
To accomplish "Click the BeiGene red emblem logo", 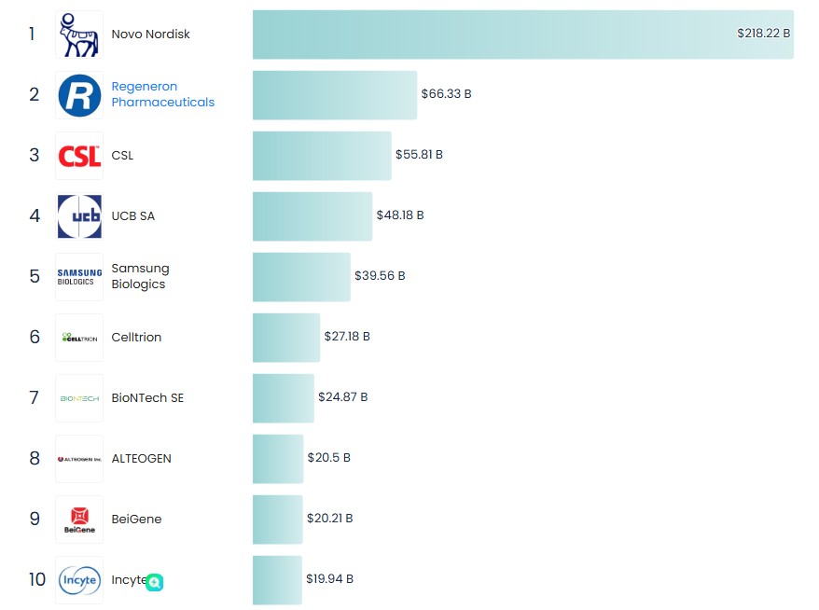I will pos(79,519).
